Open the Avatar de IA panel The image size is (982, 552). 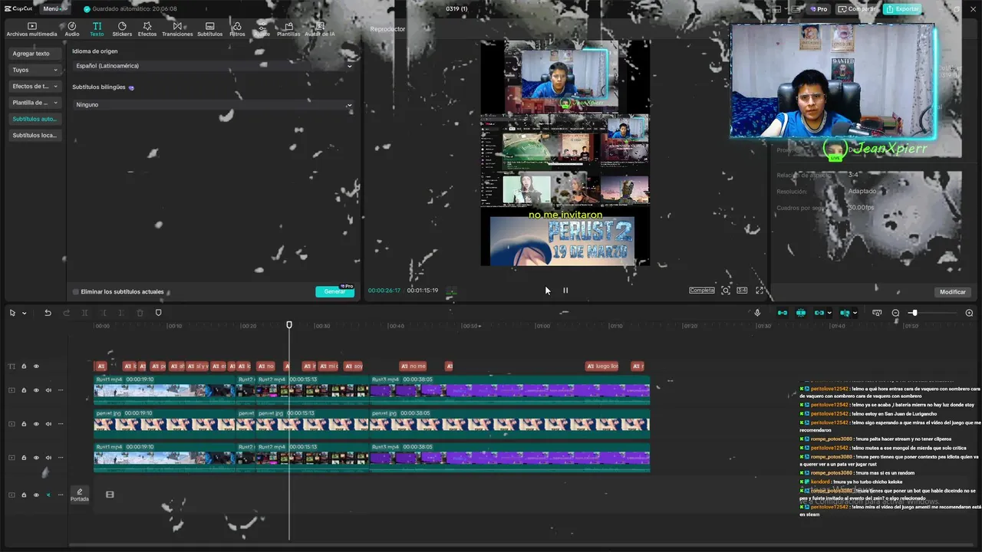pyautogui.click(x=320, y=29)
